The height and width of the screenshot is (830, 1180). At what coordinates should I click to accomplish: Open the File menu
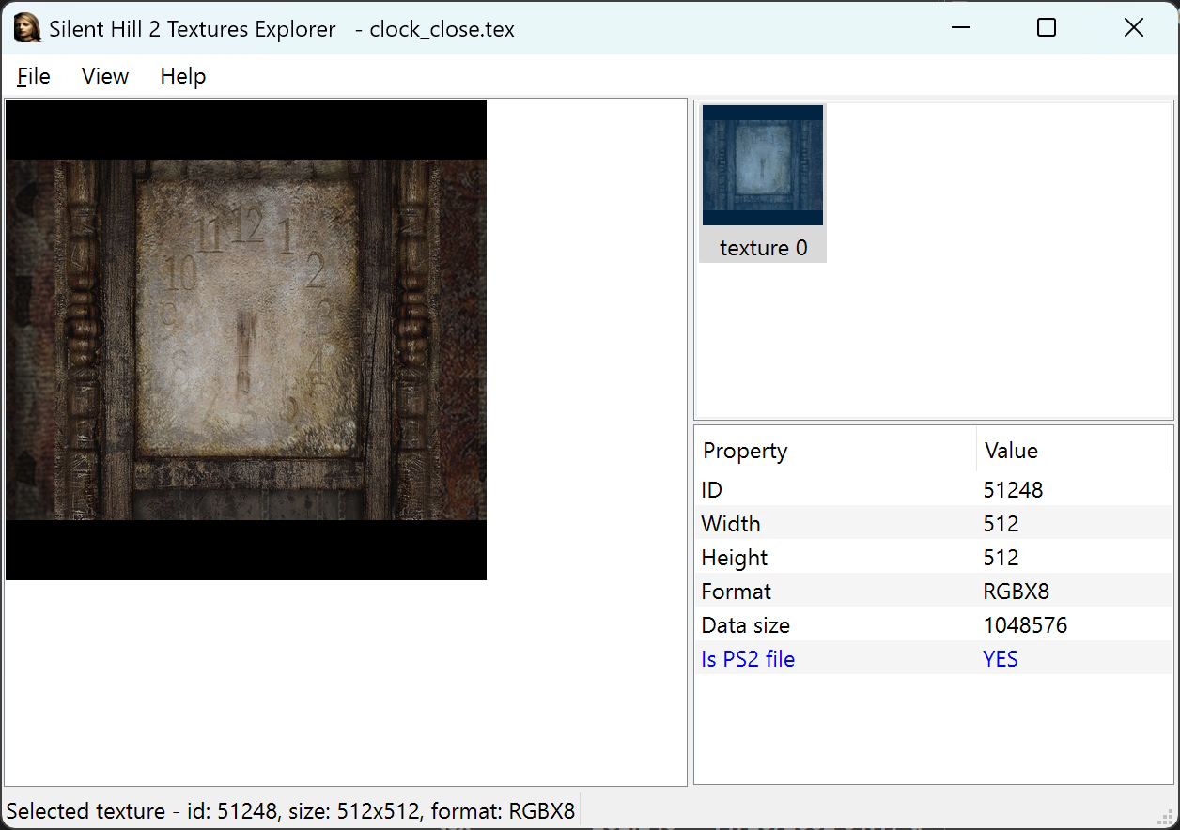(34, 76)
